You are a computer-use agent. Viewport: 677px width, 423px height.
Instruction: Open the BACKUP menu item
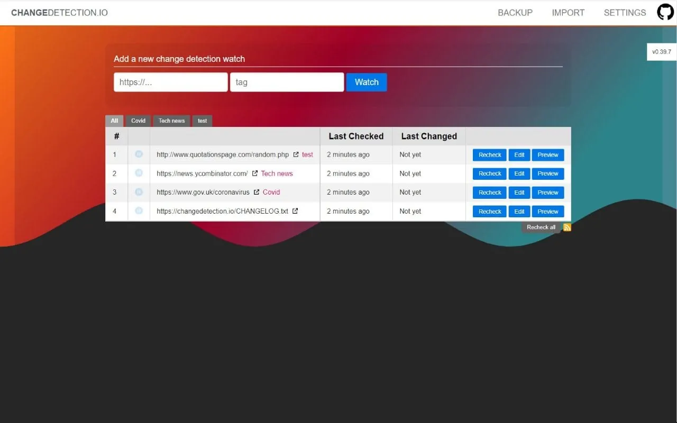[x=515, y=13]
